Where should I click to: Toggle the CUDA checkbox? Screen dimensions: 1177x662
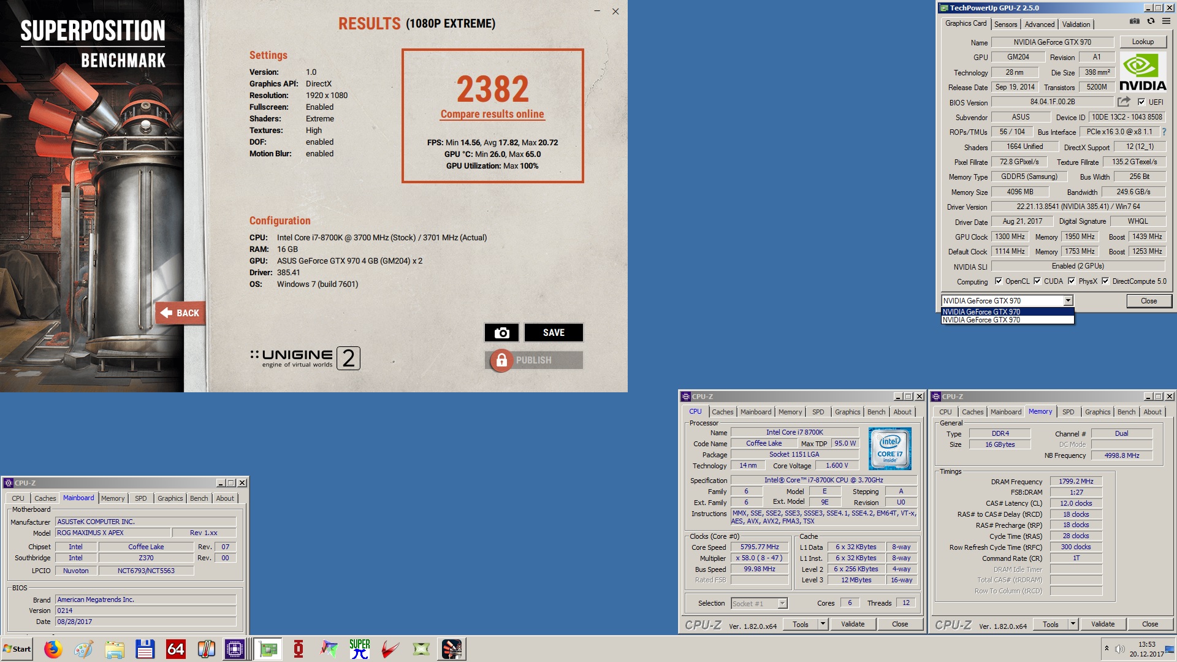1037,281
